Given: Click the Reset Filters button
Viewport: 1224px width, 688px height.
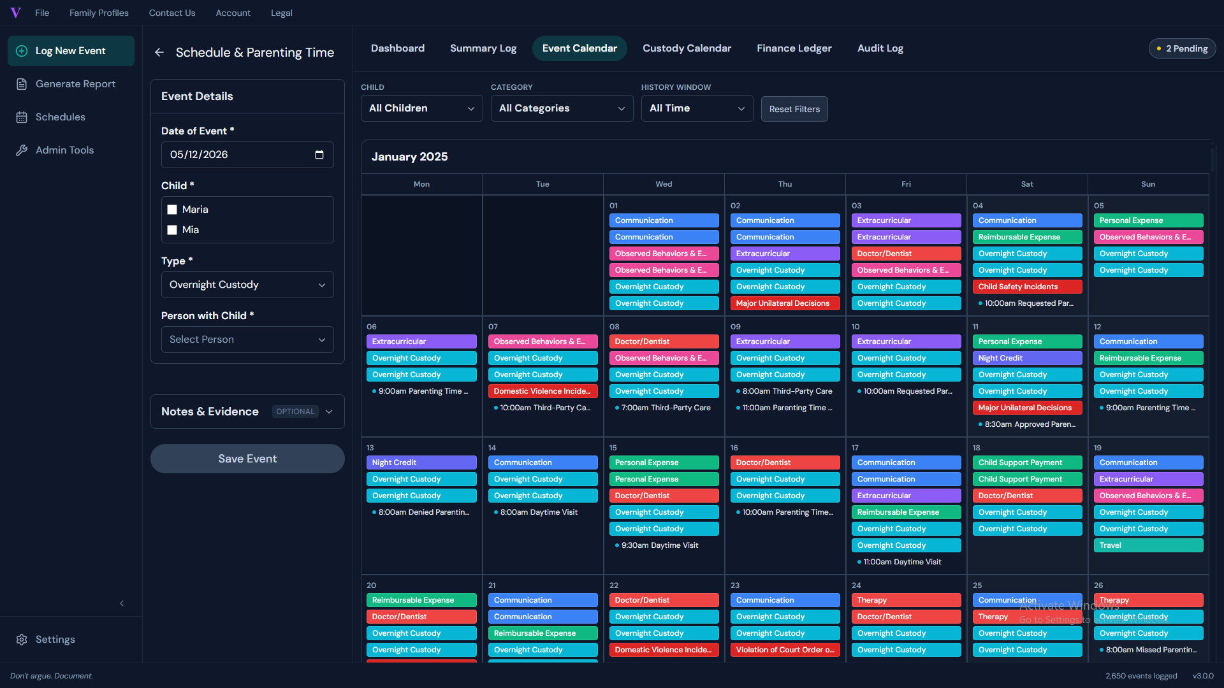Looking at the screenshot, I should pos(794,109).
